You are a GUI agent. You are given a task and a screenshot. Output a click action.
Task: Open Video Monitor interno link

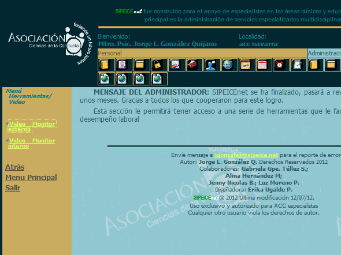[32, 143]
